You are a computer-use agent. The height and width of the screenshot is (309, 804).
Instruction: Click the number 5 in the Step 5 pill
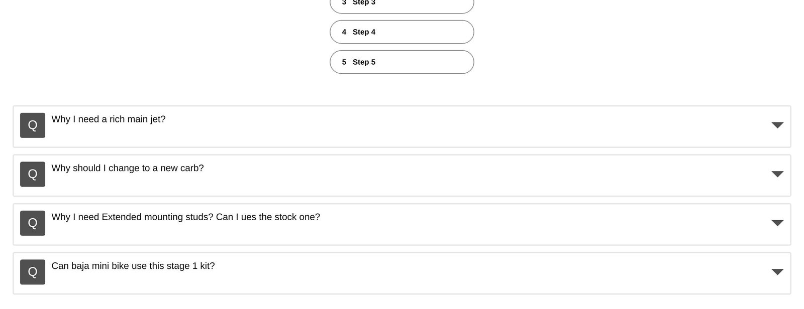click(x=344, y=62)
